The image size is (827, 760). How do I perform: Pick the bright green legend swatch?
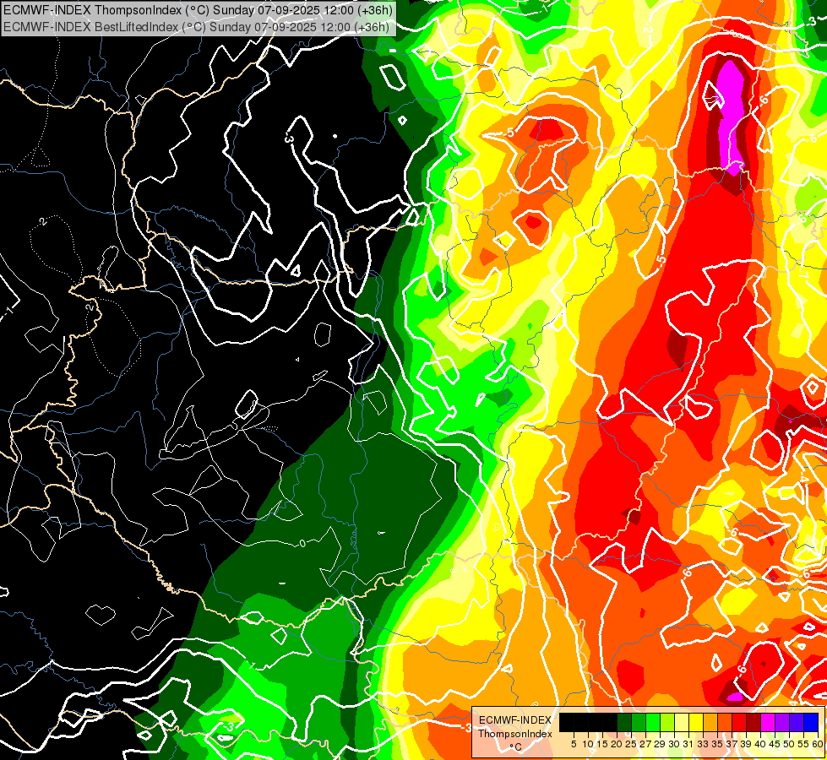[x=653, y=722]
